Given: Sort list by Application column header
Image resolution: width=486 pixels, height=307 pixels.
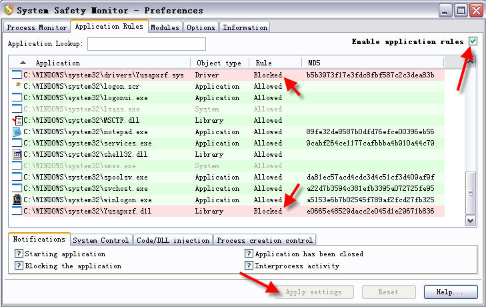Looking at the screenshot, I should tap(99, 63).
